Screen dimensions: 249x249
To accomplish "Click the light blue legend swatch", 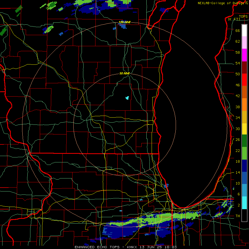I will pyautogui.click(x=244, y=190).
